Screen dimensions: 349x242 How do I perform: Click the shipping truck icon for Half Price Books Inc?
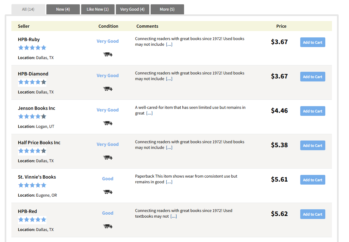[108, 158]
